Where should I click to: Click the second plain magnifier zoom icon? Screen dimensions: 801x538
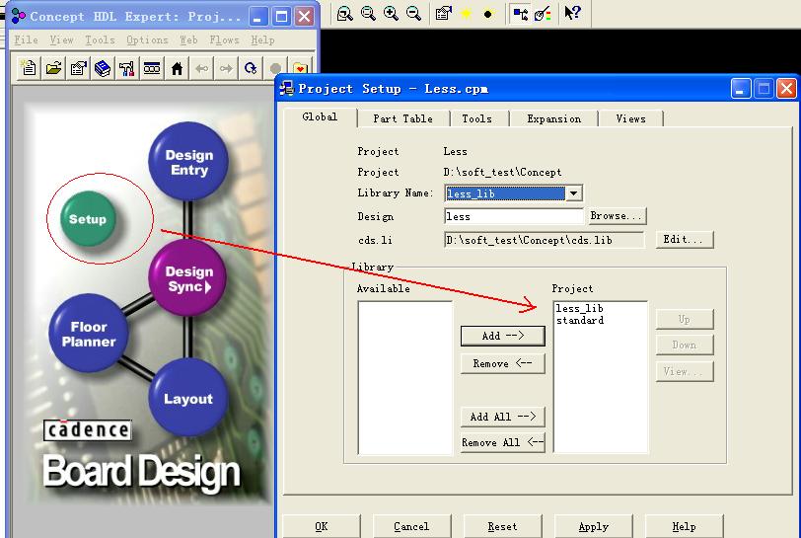[x=368, y=13]
